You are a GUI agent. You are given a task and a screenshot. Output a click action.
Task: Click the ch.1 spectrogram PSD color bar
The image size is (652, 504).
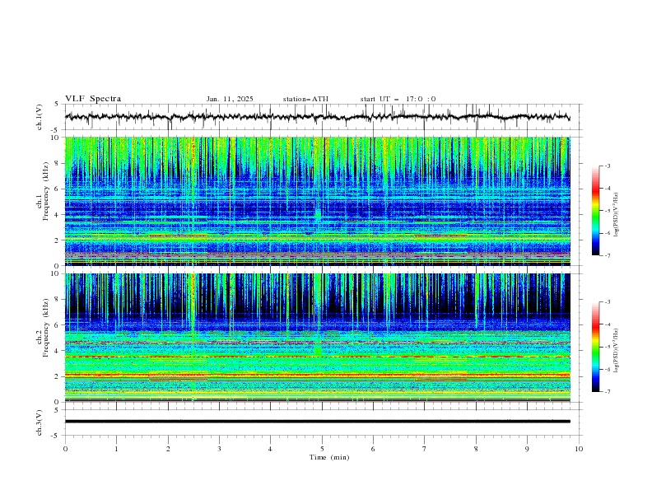pyautogui.click(x=595, y=211)
